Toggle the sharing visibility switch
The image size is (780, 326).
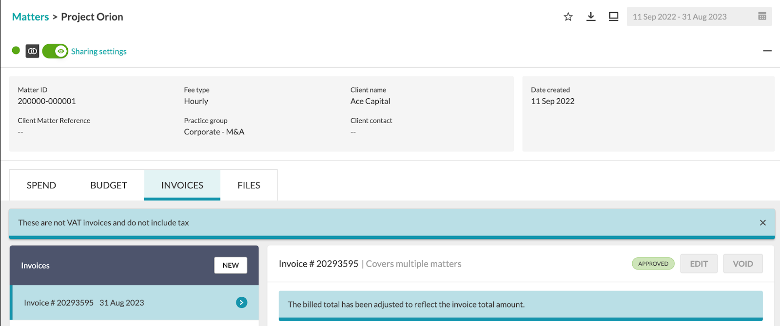coord(55,51)
